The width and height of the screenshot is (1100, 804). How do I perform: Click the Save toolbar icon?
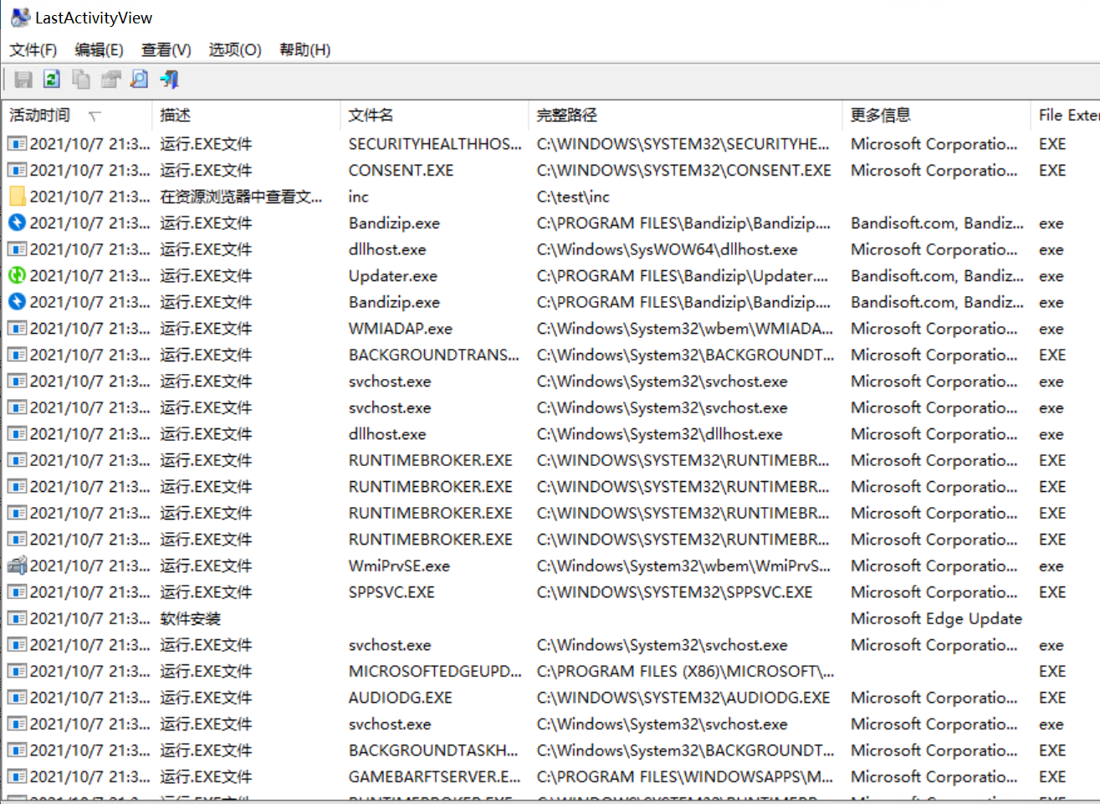(23, 79)
